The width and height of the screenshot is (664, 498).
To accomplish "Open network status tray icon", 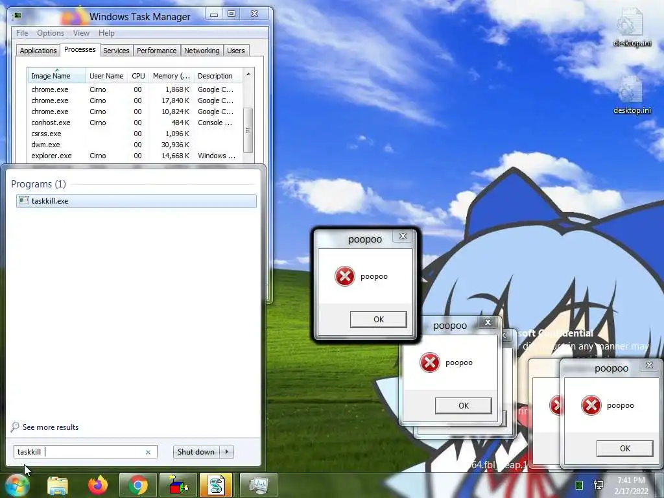I will coord(599,485).
